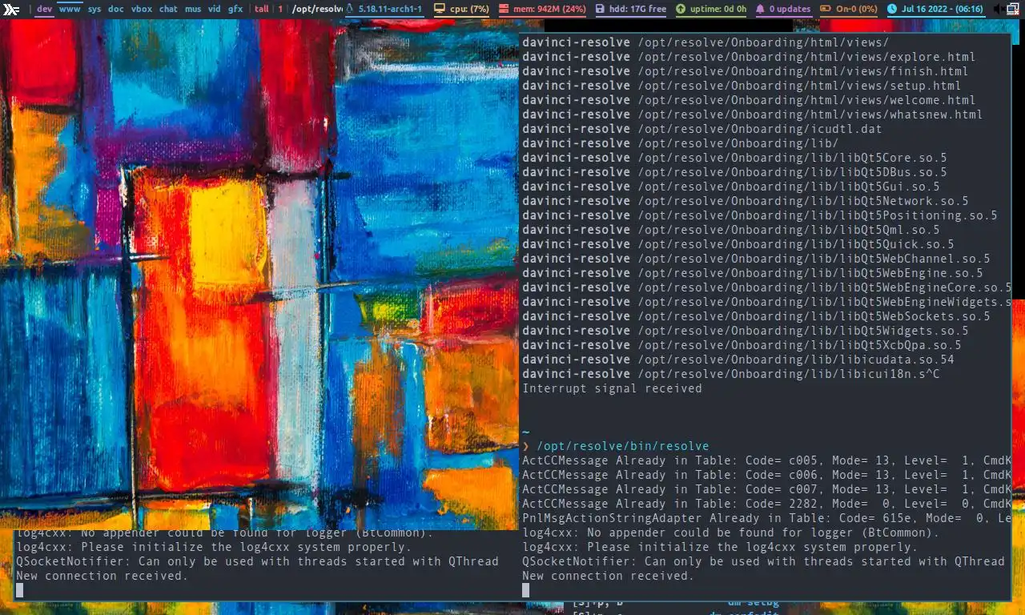This screenshot has width=1025, height=615.
Task: Click the libQt5WebChannel.so.5 line
Action: point(756,259)
